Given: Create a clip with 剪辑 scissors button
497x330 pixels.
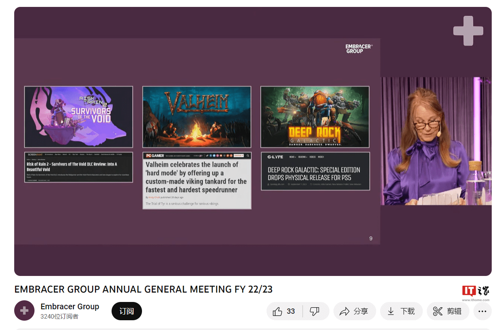Looking at the screenshot, I should [448, 311].
